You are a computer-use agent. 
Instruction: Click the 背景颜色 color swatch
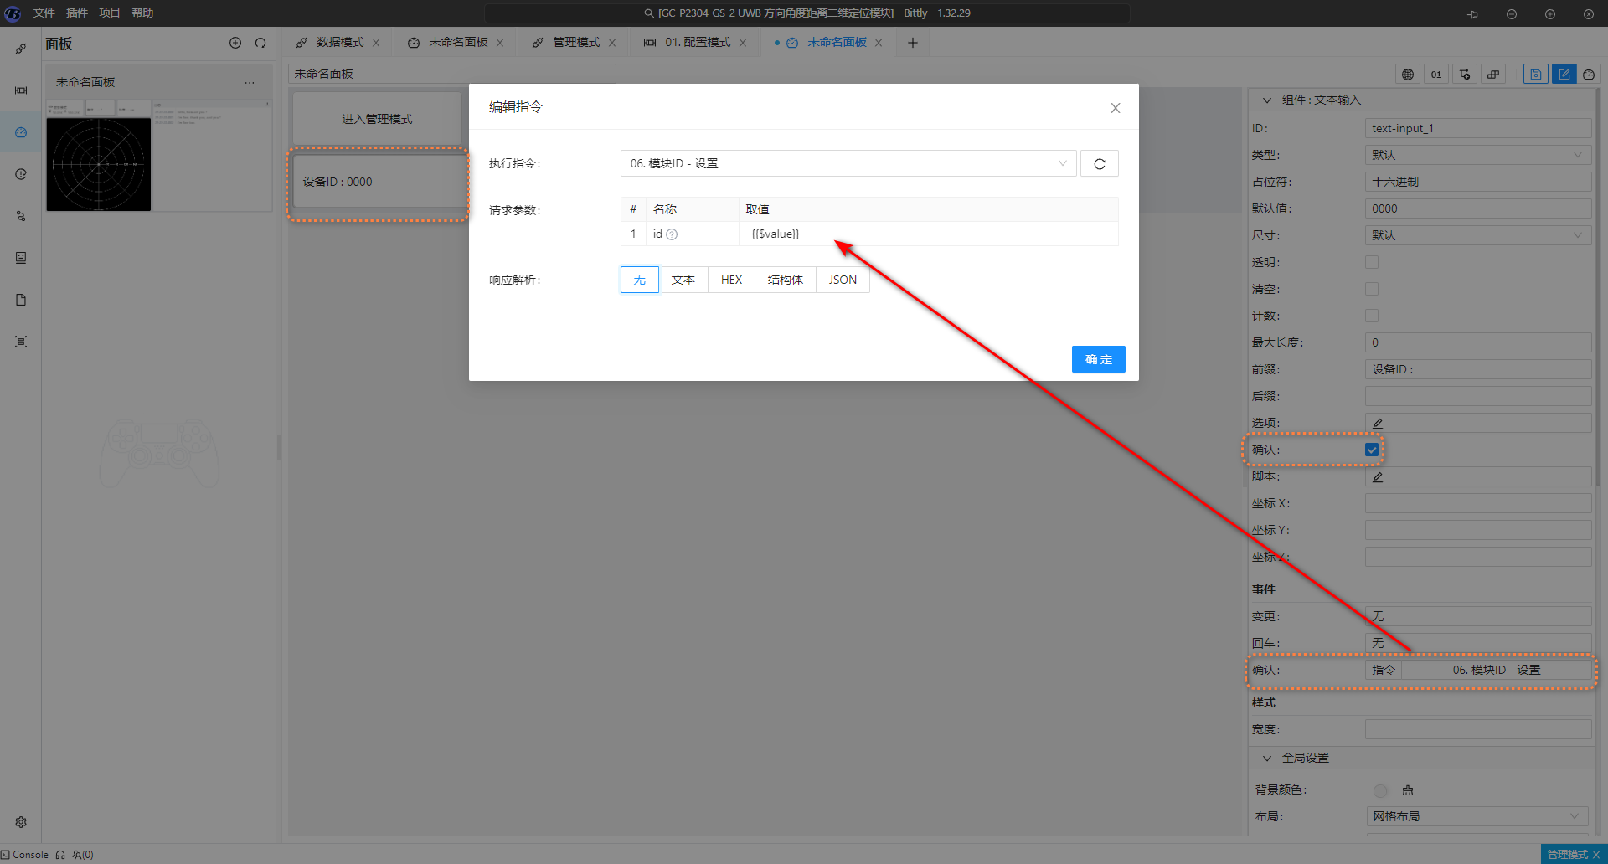(x=1380, y=790)
